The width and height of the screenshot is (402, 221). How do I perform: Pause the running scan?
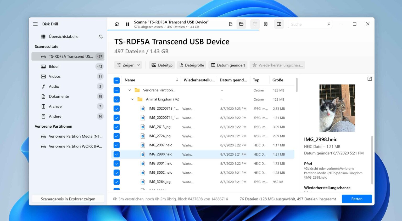pos(127,24)
